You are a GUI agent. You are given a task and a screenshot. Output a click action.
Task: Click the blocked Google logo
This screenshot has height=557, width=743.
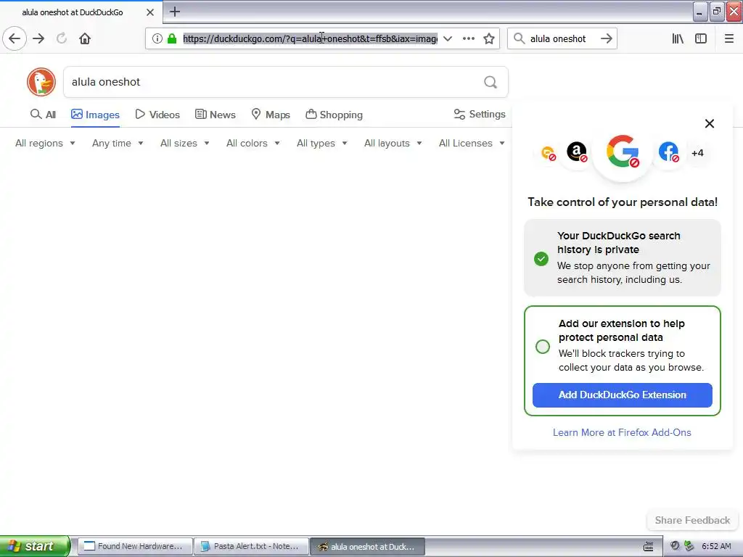click(x=623, y=152)
